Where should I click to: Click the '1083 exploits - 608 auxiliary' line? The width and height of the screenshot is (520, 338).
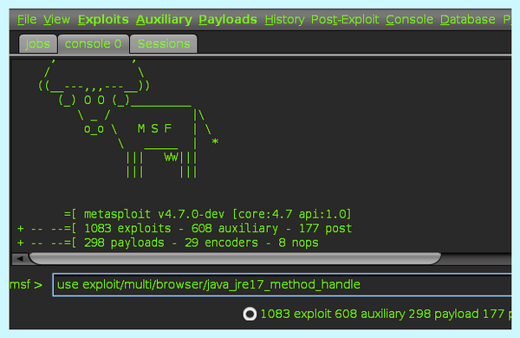(x=185, y=229)
